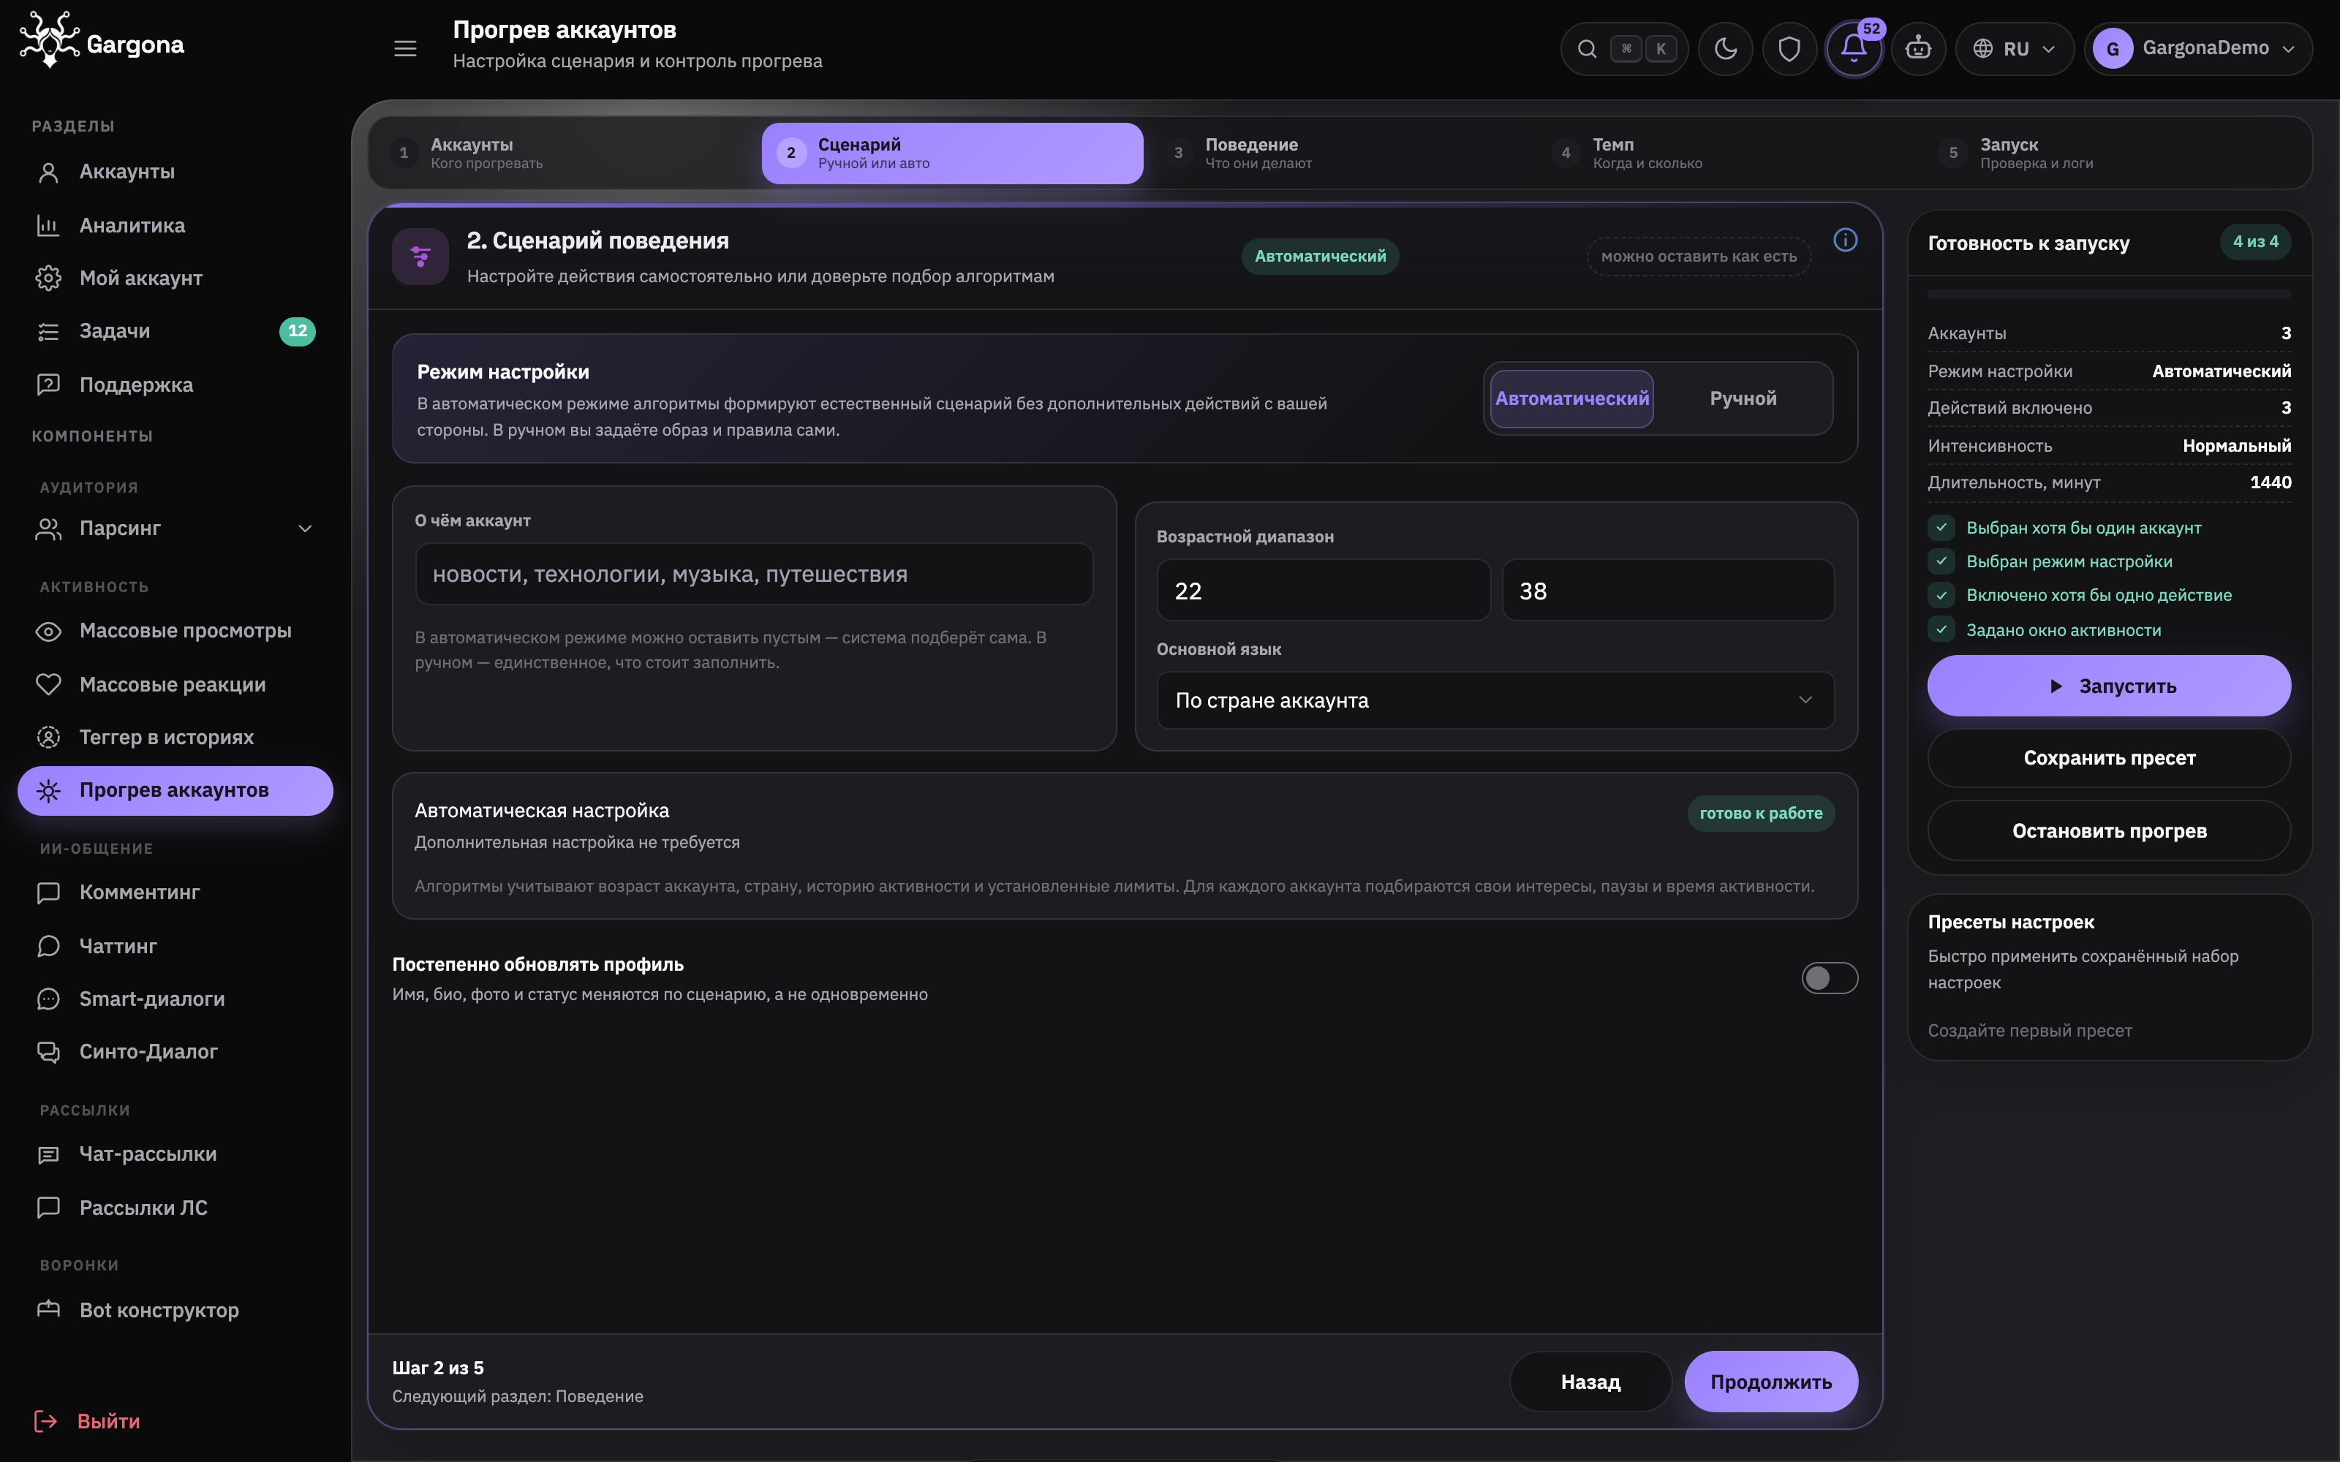
Task: Click the maximum age field showing 38
Action: (1668, 590)
